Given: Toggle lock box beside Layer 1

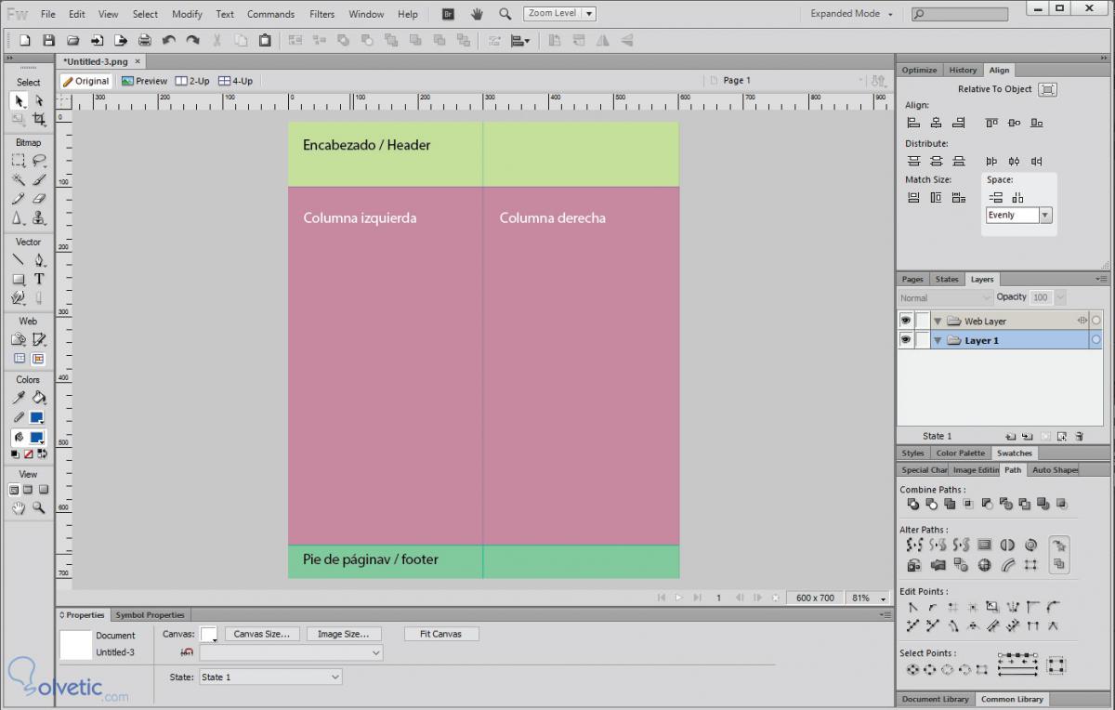Looking at the screenshot, I should pyautogui.click(x=923, y=341).
